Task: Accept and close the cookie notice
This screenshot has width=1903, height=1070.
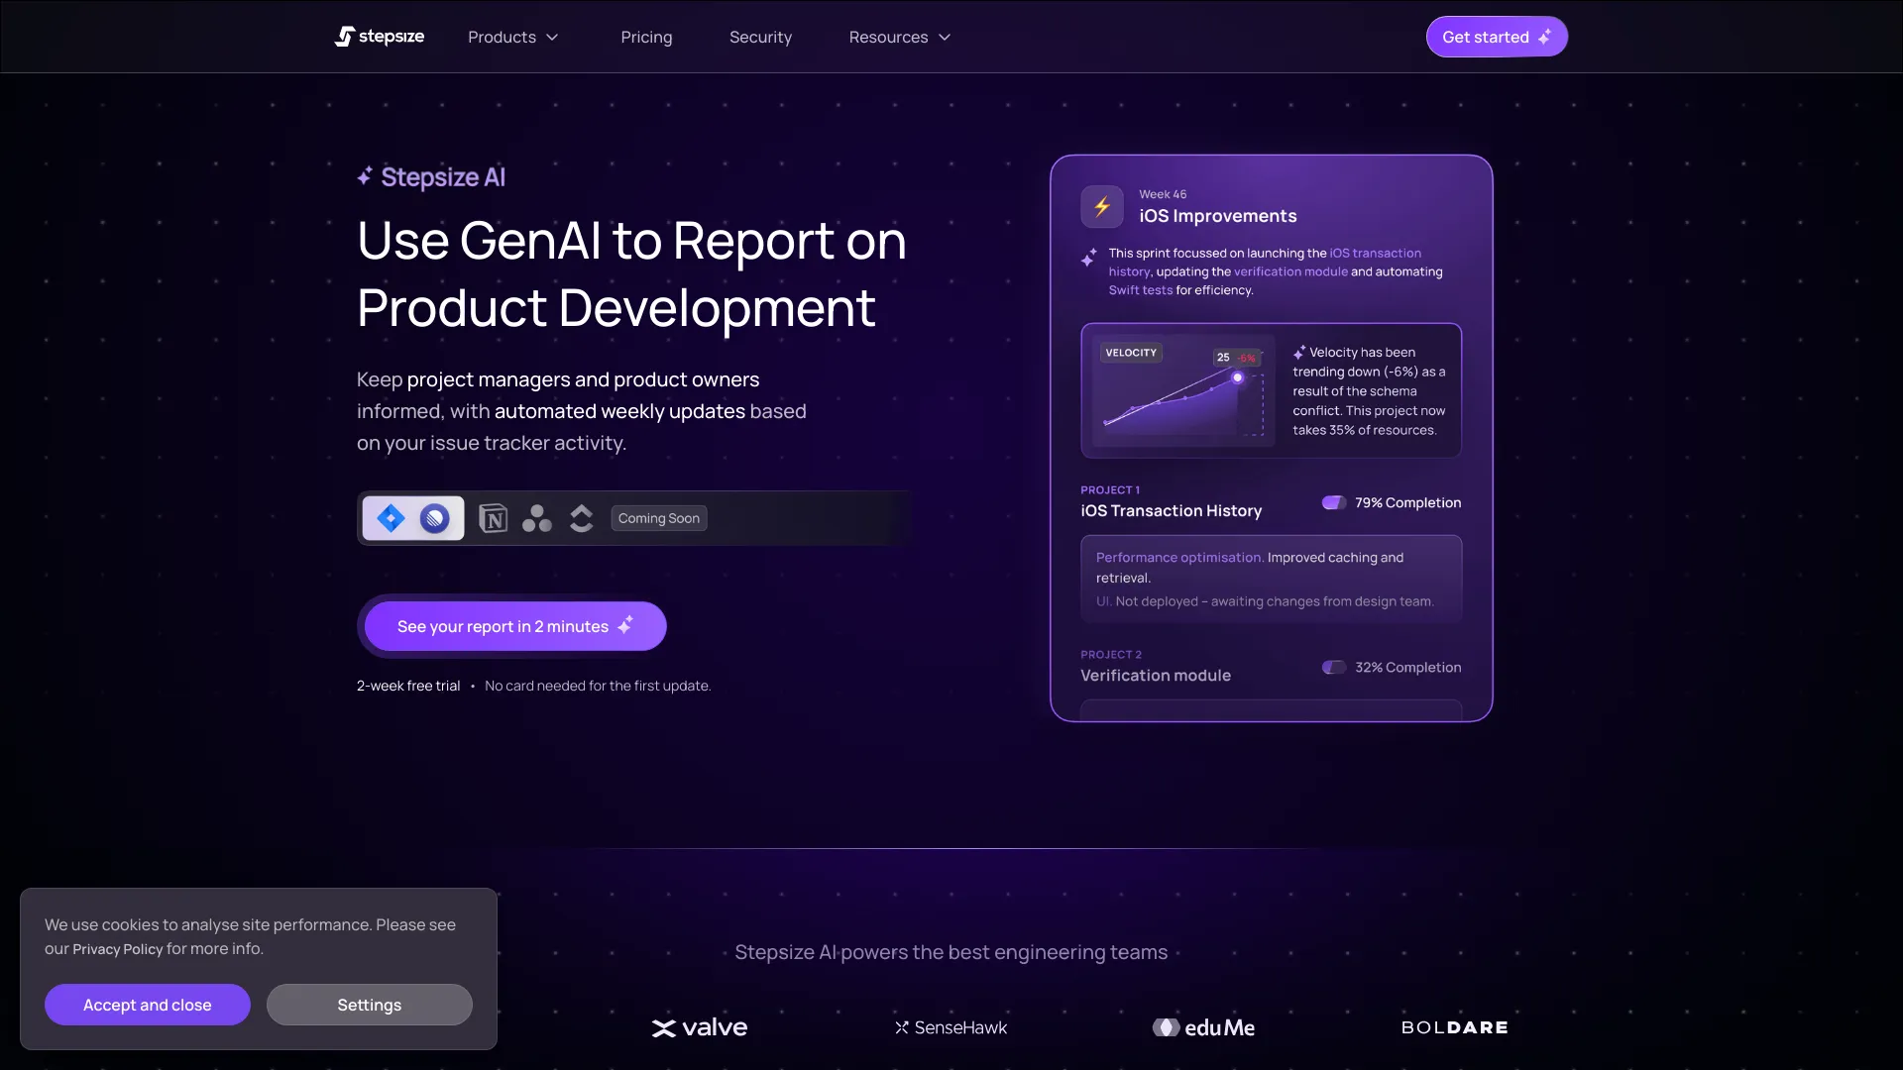Action: click(147, 1005)
